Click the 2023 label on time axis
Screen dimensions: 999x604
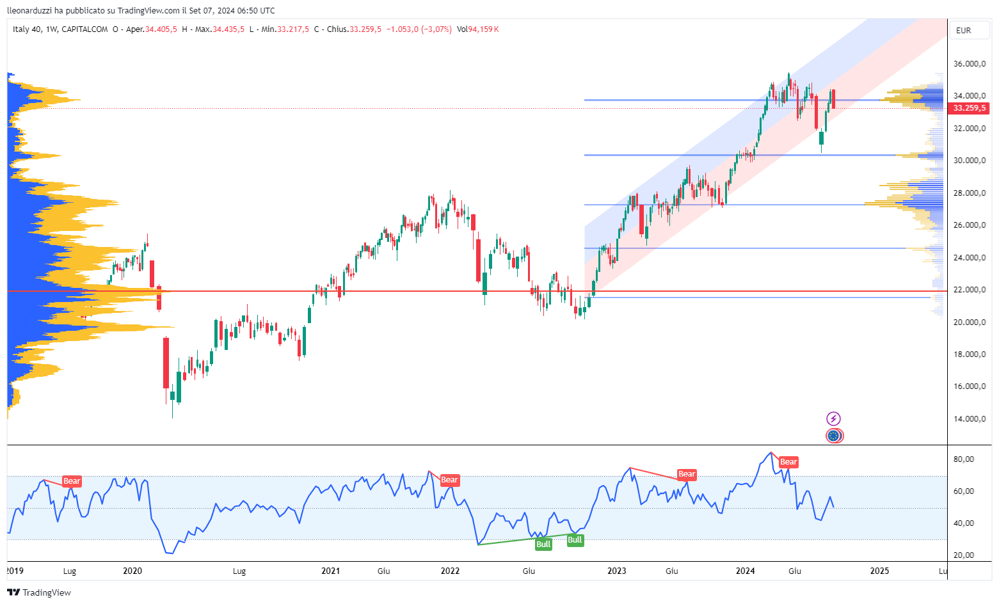[x=616, y=571]
